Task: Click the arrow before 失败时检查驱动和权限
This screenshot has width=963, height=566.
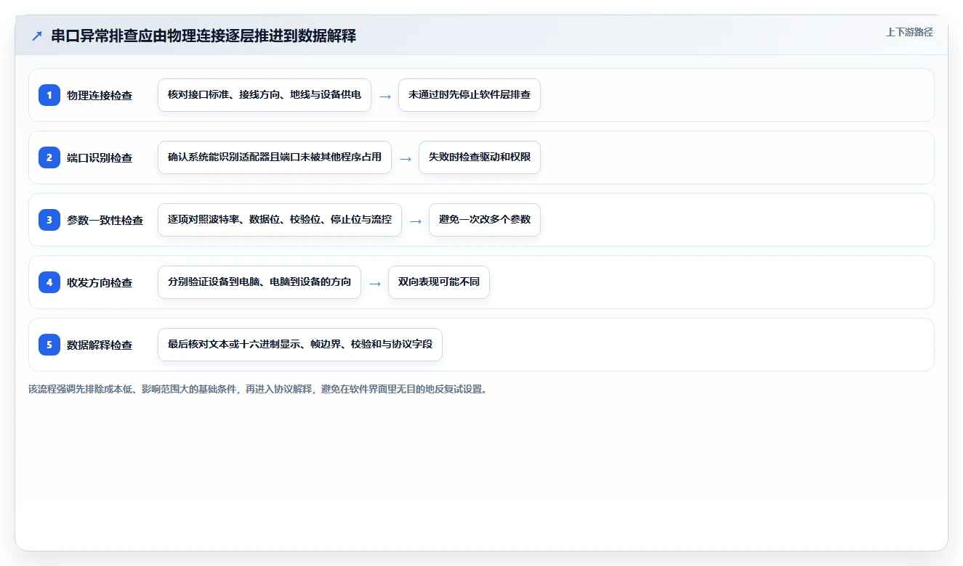Action: (406, 158)
